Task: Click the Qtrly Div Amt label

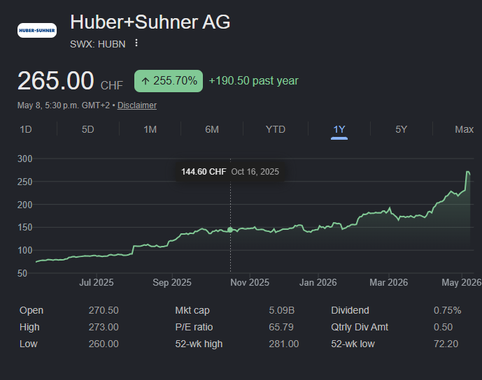Action: tap(360, 327)
